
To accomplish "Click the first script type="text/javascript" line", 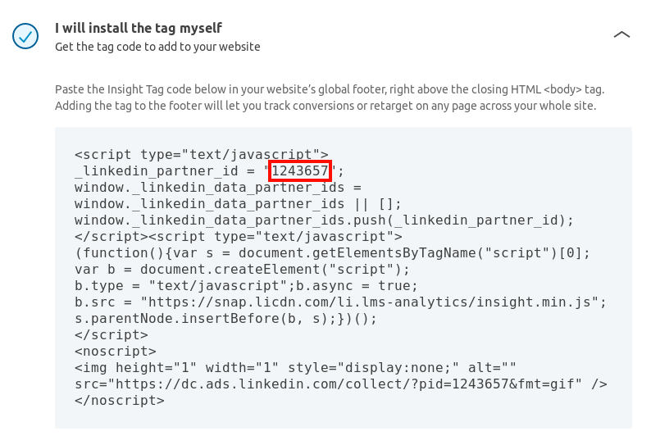I will click(202, 155).
